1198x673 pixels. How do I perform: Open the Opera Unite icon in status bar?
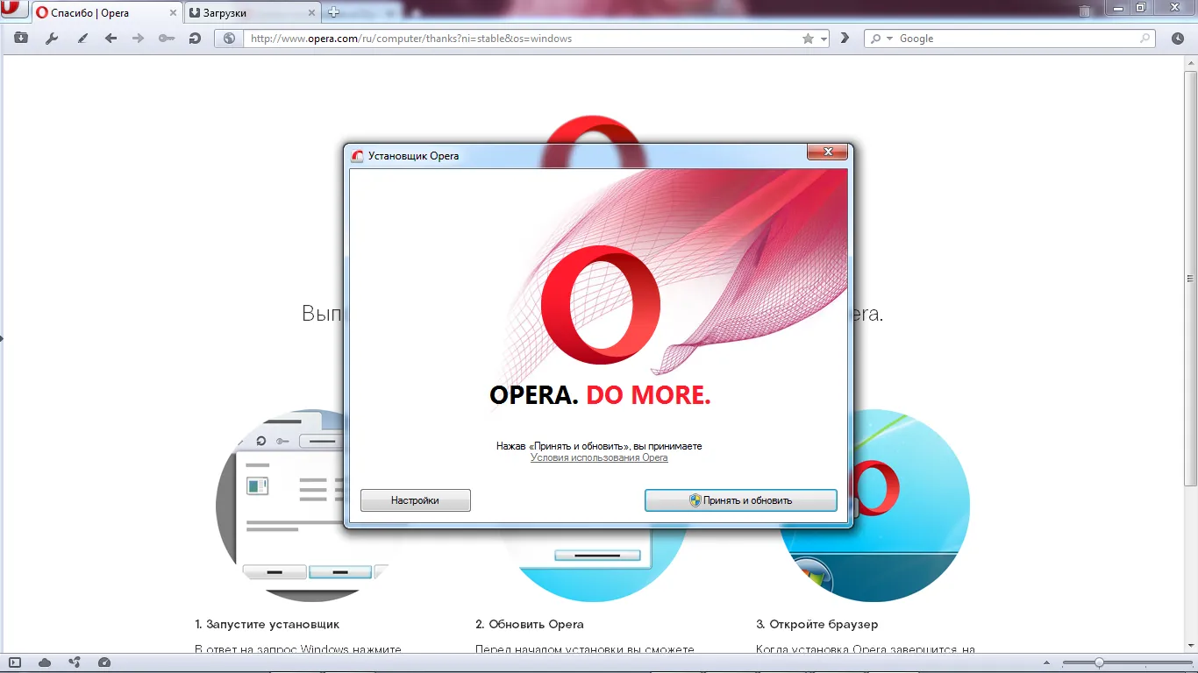[x=75, y=662]
